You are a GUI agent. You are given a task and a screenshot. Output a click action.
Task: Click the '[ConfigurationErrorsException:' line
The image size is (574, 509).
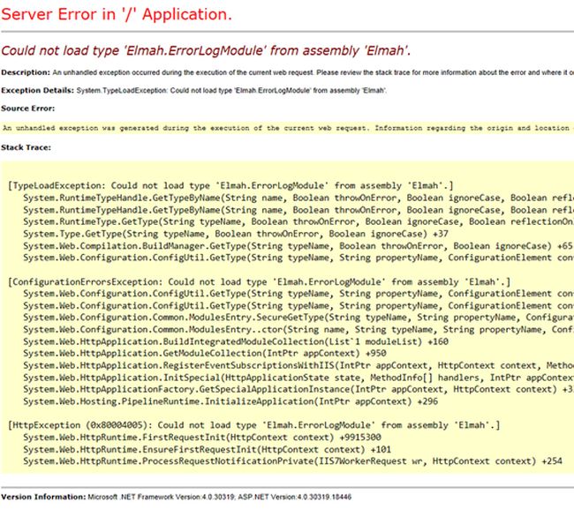tap(259, 282)
